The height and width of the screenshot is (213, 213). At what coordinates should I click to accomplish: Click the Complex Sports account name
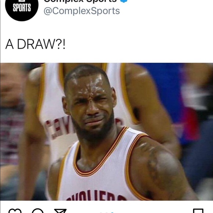click(80, 1)
